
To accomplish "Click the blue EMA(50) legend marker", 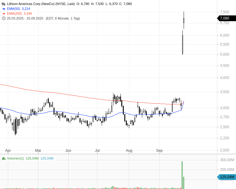I will pyautogui.click(x=4, y=9).
